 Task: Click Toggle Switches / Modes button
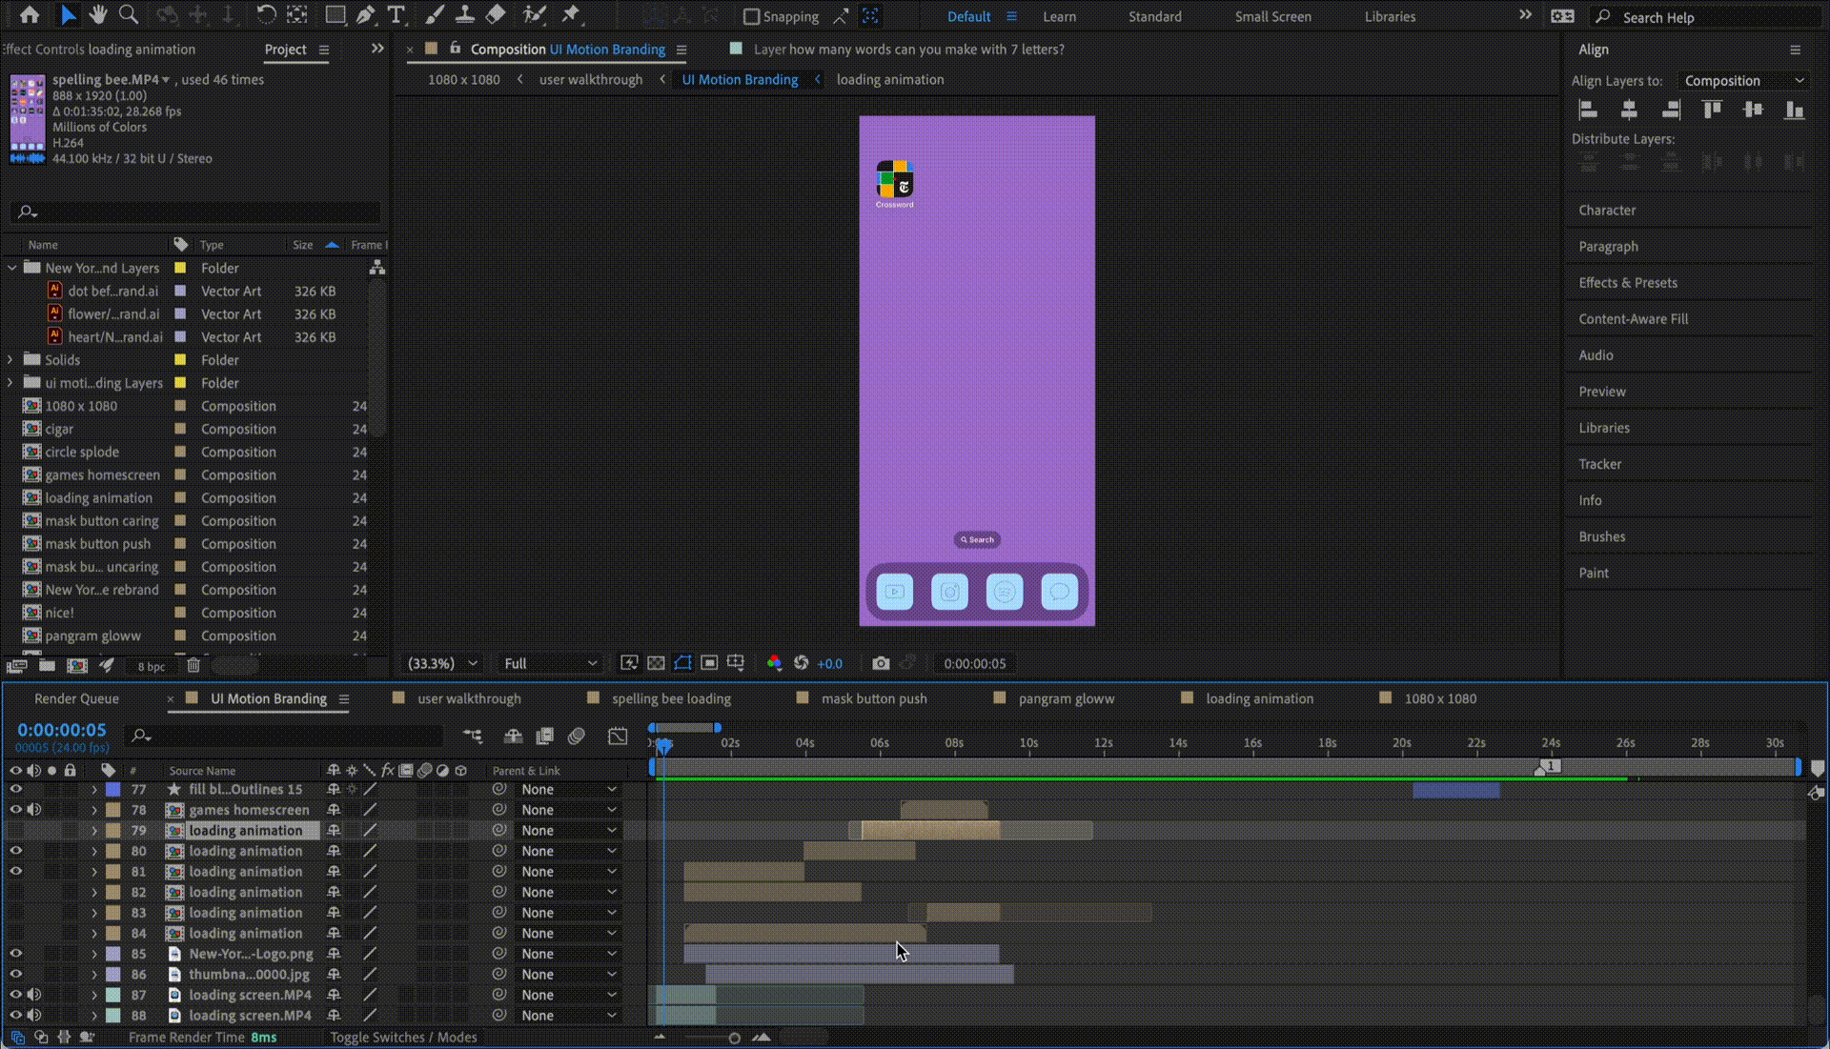(403, 1038)
